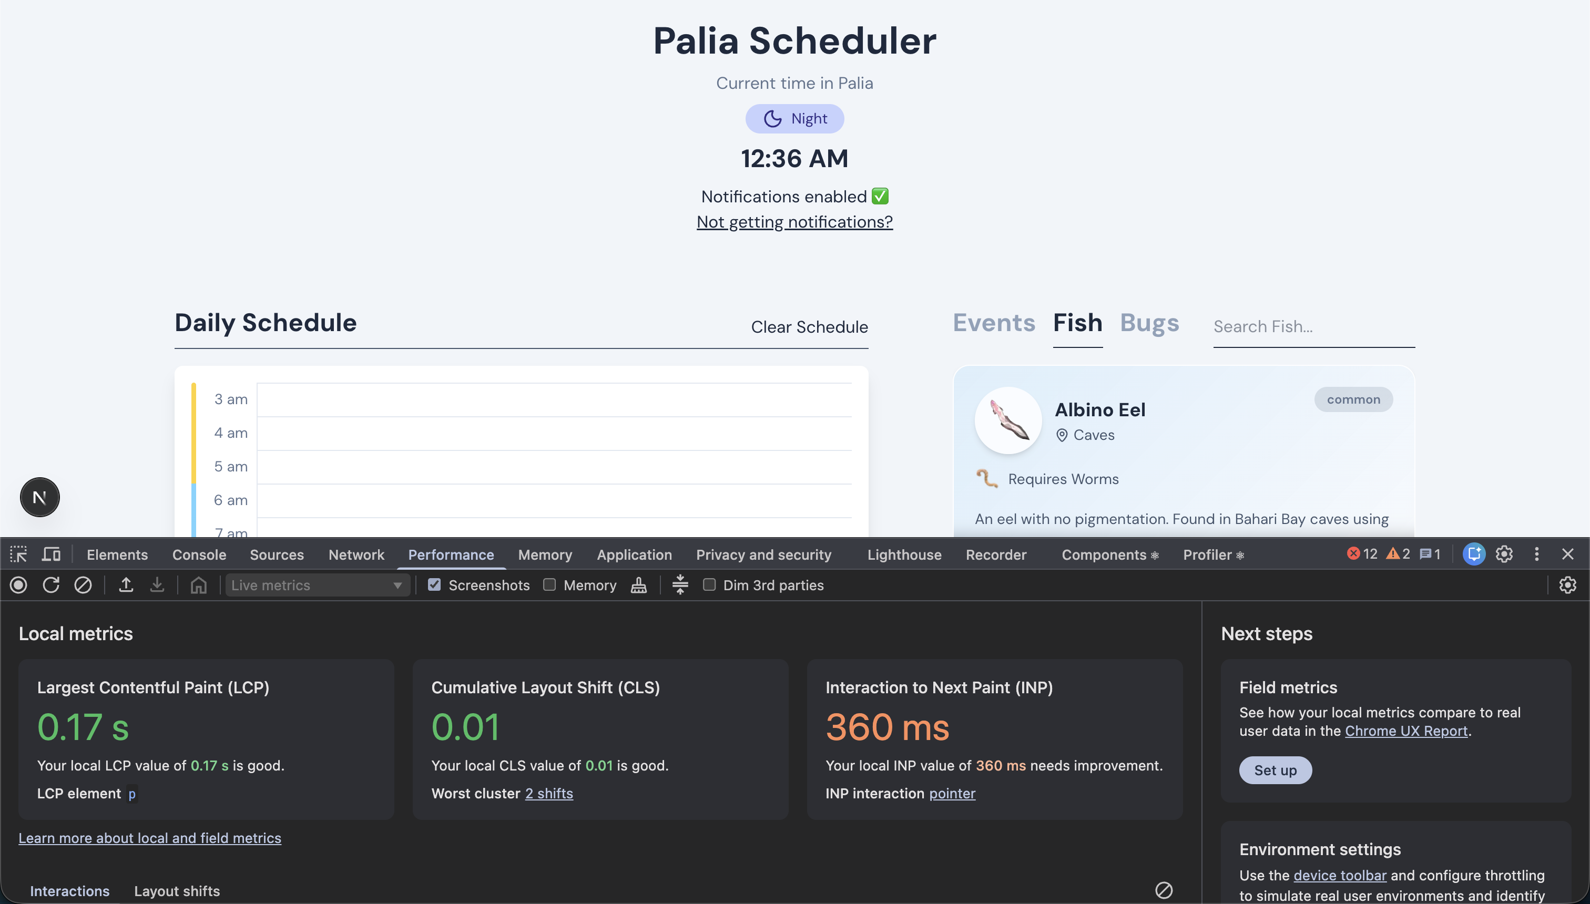Open the customize DevTools three-dot menu
1590x904 pixels.
[1536, 554]
